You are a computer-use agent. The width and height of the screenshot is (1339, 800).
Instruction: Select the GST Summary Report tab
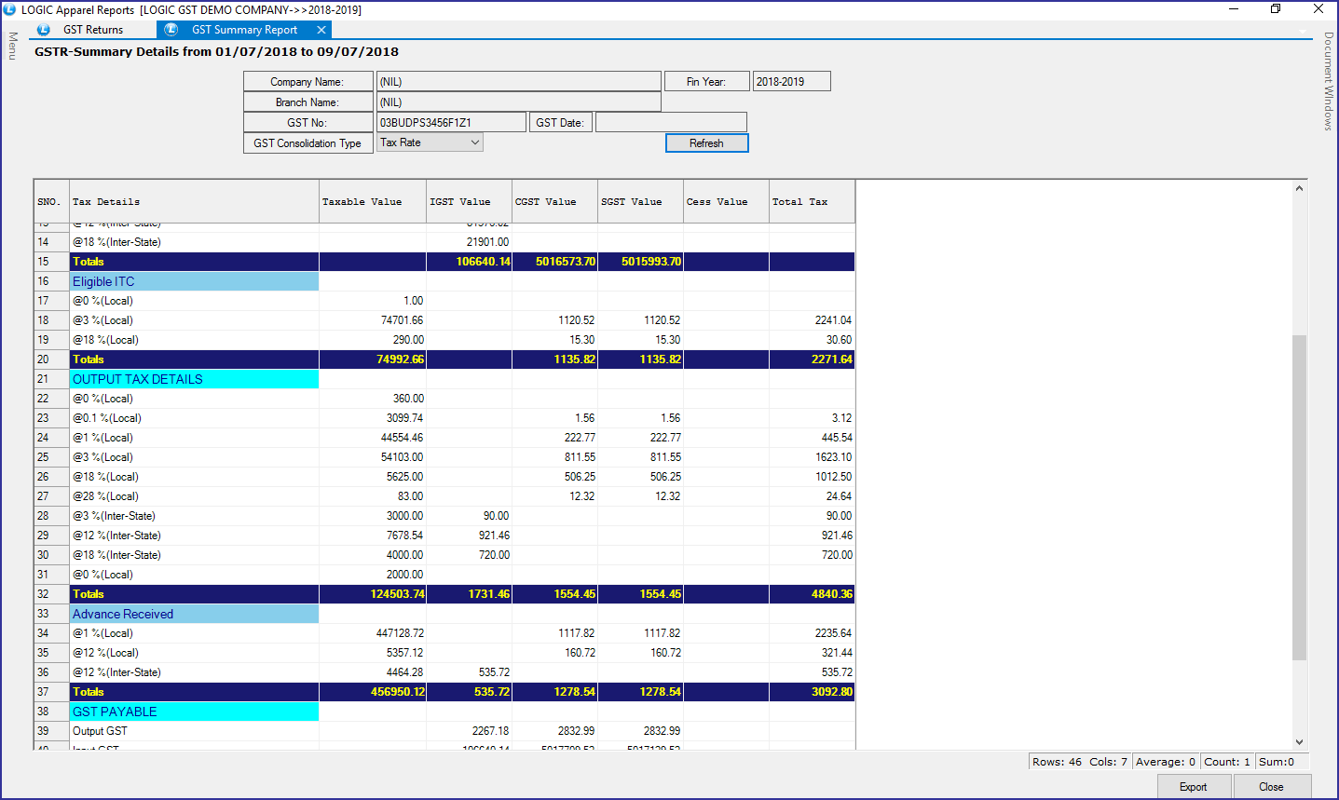(x=244, y=30)
